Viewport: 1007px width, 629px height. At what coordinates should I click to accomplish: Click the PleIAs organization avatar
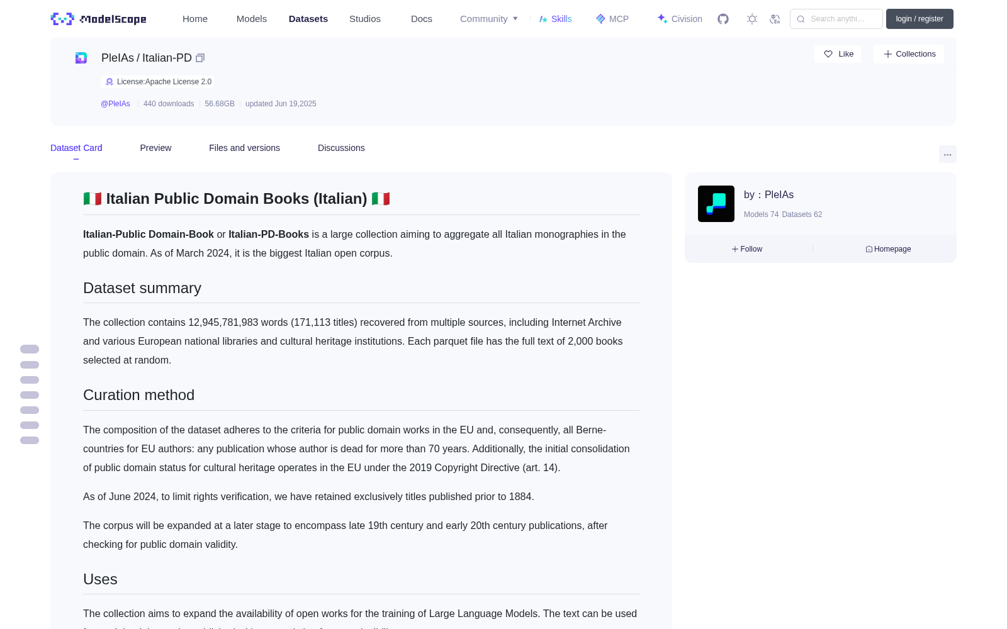click(716, 204)
